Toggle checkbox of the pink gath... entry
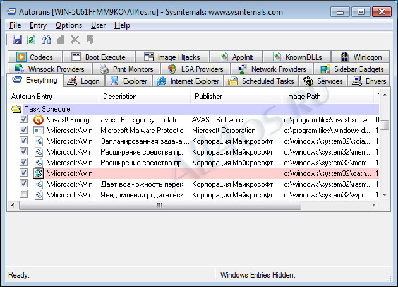This screenshot has height=287, width=398. pos(23,173)
